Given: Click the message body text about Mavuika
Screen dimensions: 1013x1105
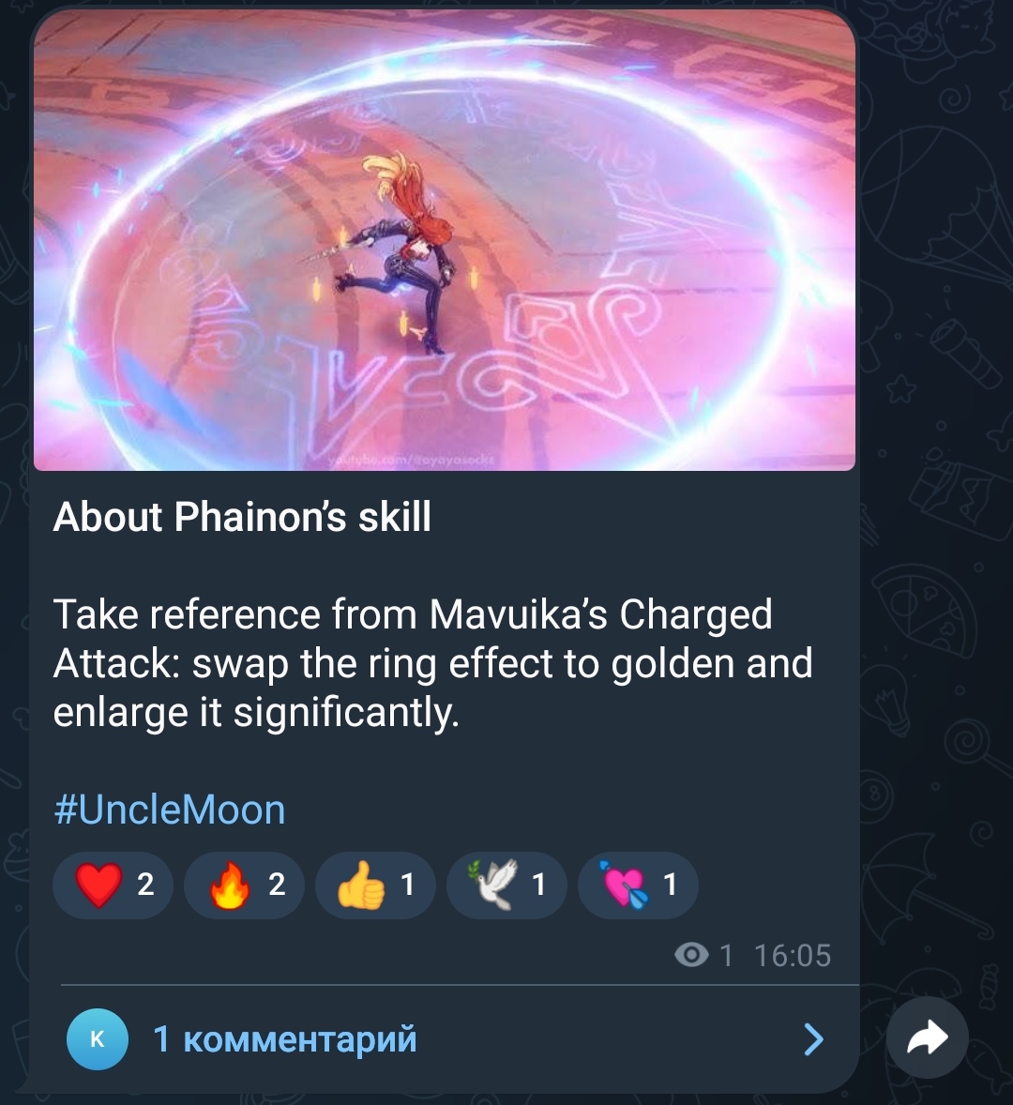Looking at the screenshot, I should point(433,663).
